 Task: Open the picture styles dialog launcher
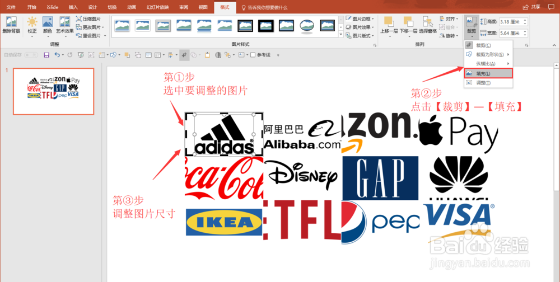point(375,46)
